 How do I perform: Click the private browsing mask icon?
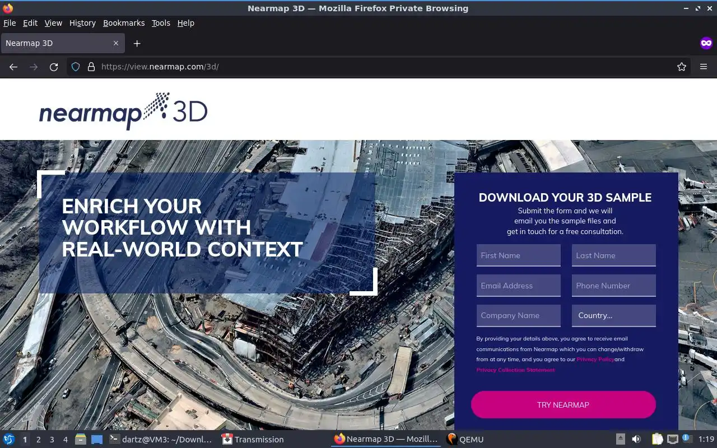click(x=706, y=43)
